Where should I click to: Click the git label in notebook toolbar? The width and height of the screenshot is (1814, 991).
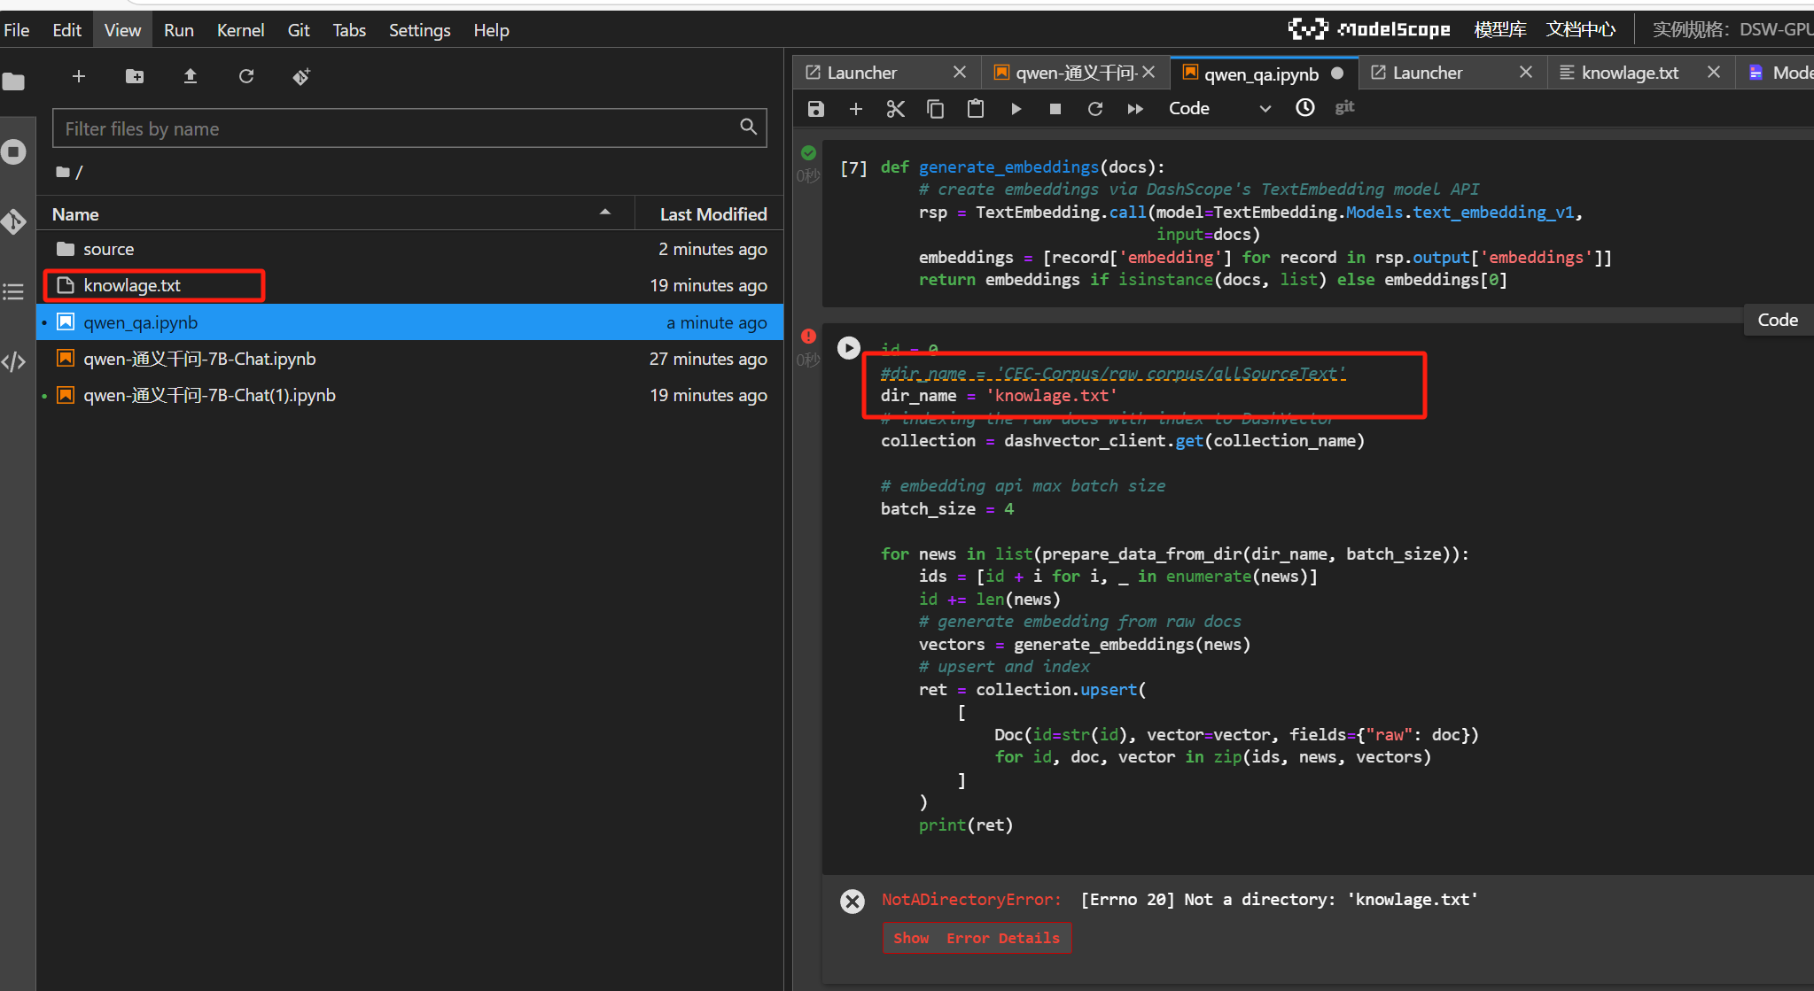click(x=1344, y=107)
